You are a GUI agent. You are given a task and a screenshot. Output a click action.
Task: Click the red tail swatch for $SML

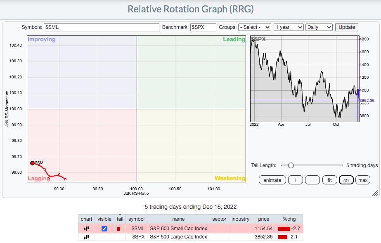click(x=118, y=229)
